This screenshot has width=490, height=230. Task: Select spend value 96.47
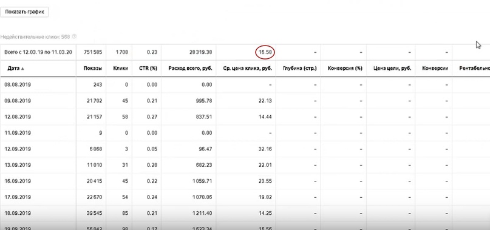coord(206,149)
